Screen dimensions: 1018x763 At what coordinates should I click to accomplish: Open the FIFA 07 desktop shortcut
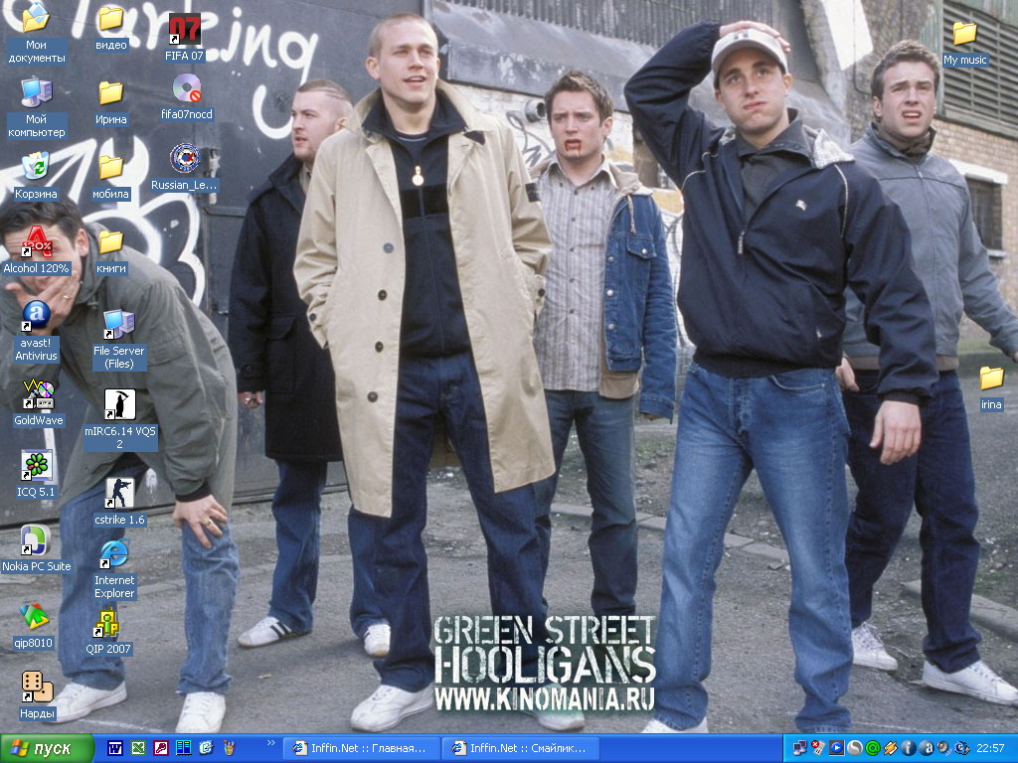(184, 30)
